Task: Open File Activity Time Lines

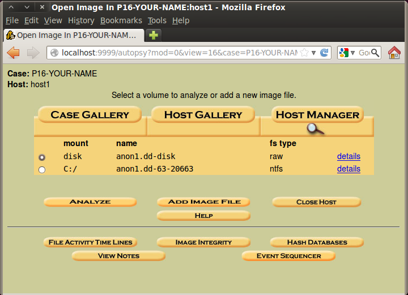Action: click(90, 242)
